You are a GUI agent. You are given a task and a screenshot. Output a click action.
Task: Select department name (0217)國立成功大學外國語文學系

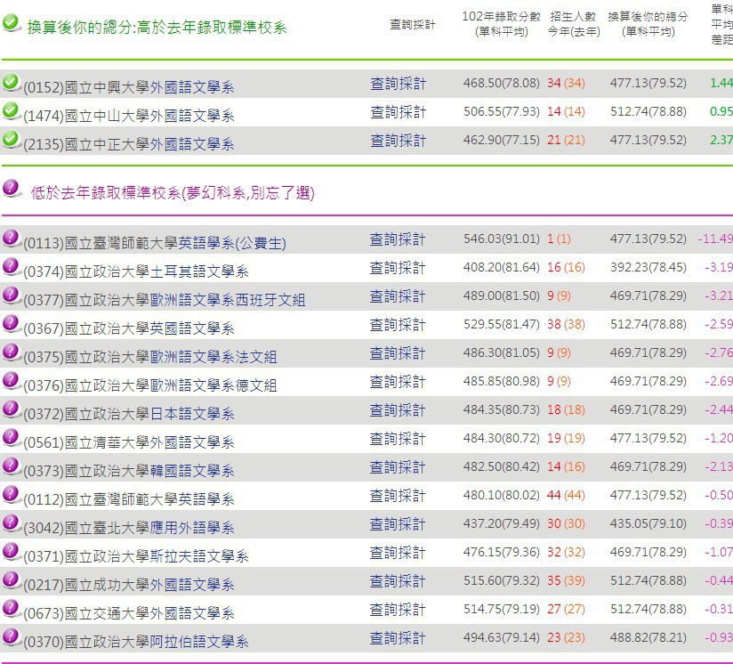pos(129,586)
